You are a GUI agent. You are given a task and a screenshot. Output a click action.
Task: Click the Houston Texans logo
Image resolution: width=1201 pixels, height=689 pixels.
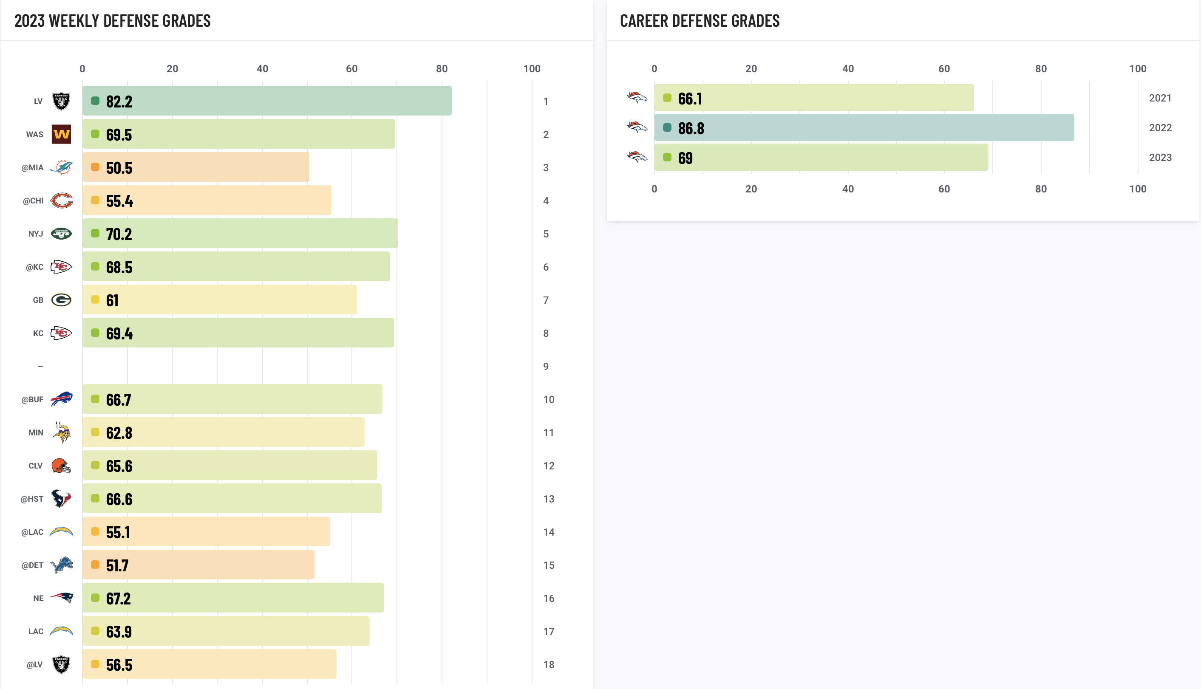[x=61, y=499]
